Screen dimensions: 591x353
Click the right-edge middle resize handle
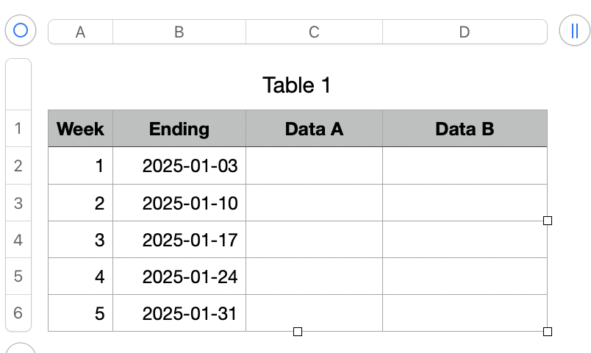pyautogui.click(x=547, y=221)
